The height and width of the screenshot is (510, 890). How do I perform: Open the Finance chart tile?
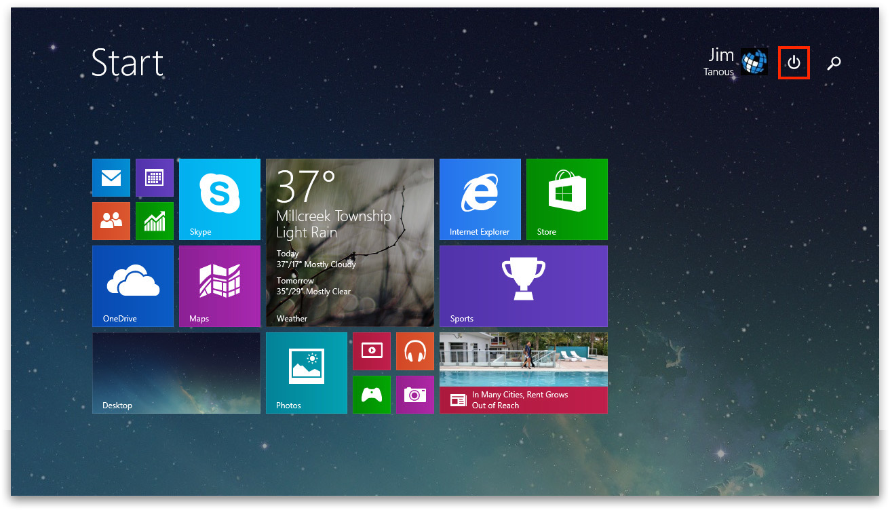point(155,221)
